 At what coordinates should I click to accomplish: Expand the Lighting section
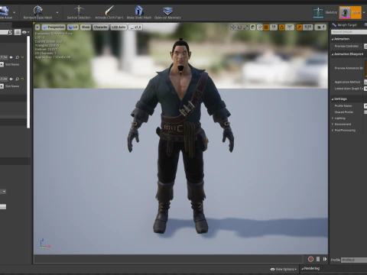pos(333,118)
